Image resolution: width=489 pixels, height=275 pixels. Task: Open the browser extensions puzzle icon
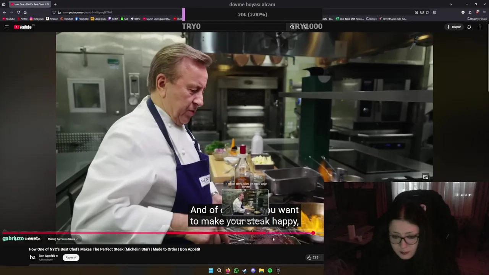(470, 12)
